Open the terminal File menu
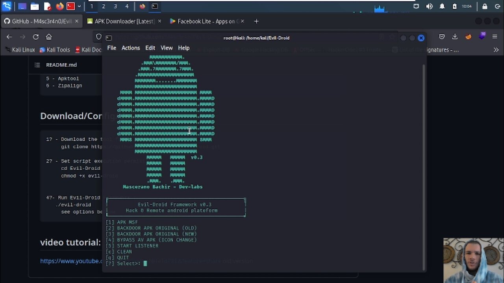The width and height of the screenshot is (504, 283). pos(112,48)
